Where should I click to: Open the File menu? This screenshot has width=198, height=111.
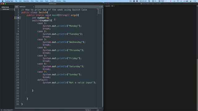(x=16, y=1)
